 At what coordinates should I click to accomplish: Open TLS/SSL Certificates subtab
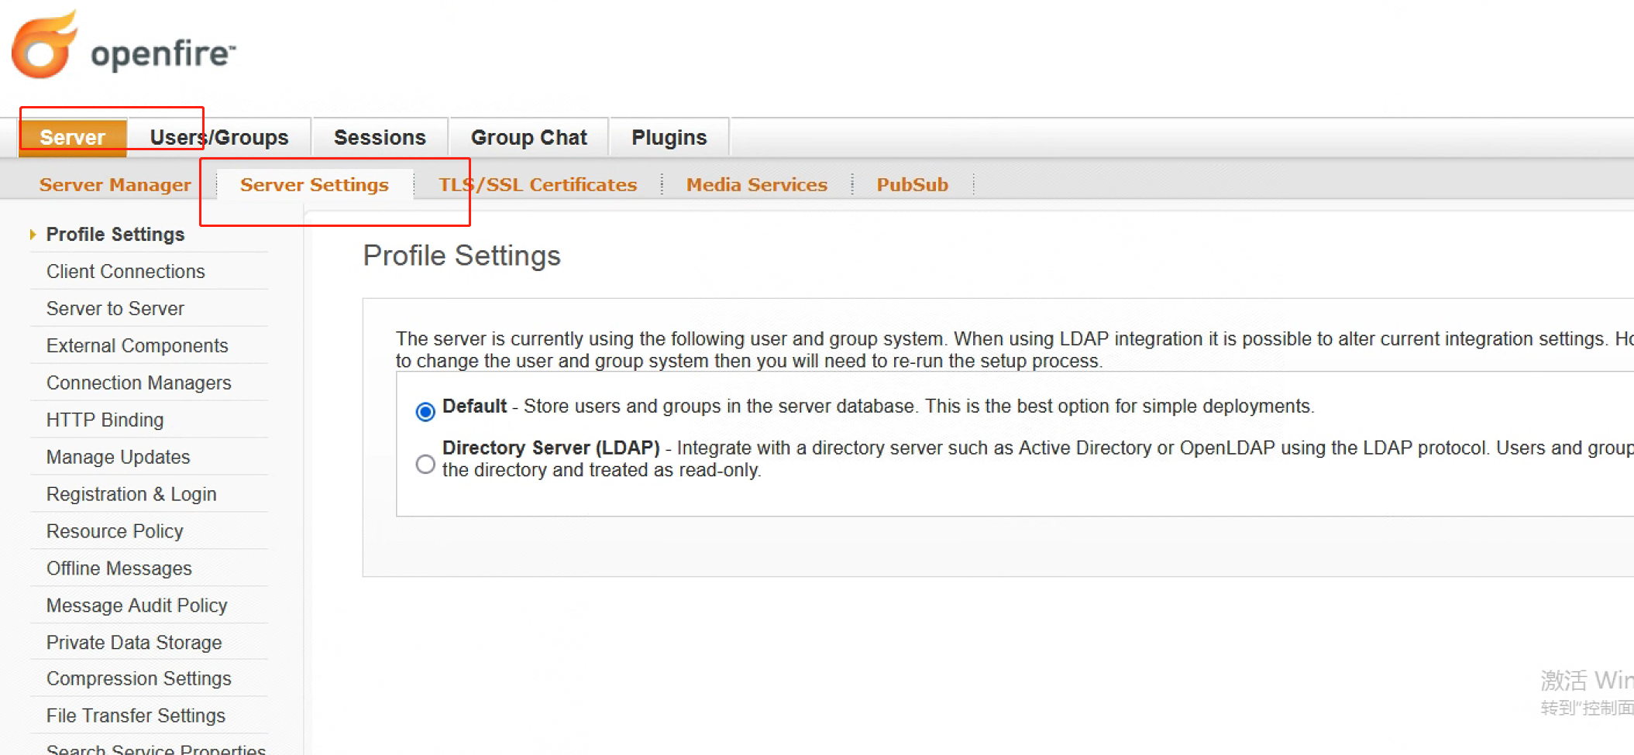[538, 184]
